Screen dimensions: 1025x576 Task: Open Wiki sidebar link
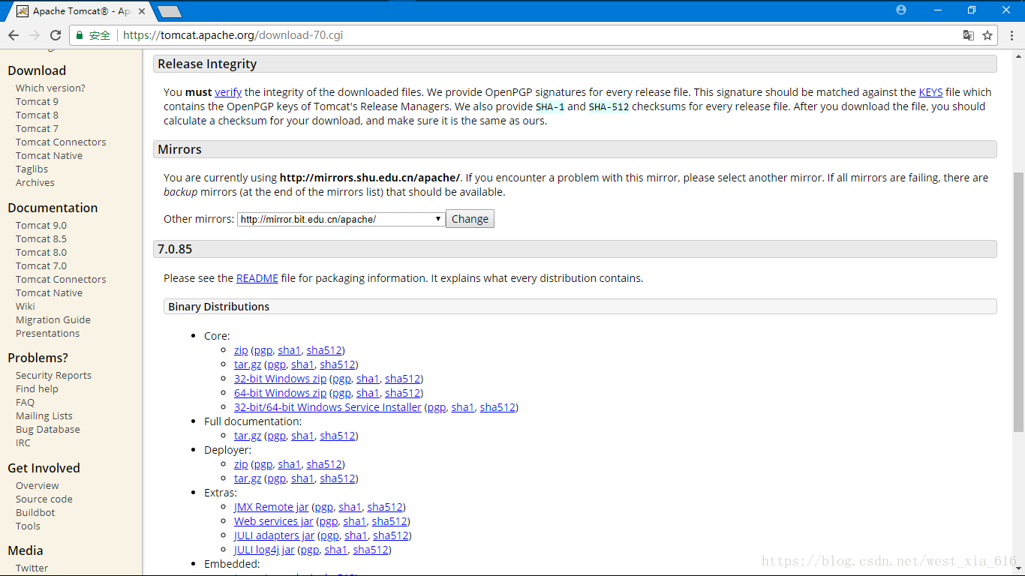tap(25, 306)
